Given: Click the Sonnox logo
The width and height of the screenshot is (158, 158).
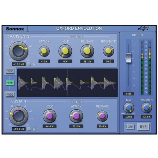Looking at the screenshot, I should (15, 29).
